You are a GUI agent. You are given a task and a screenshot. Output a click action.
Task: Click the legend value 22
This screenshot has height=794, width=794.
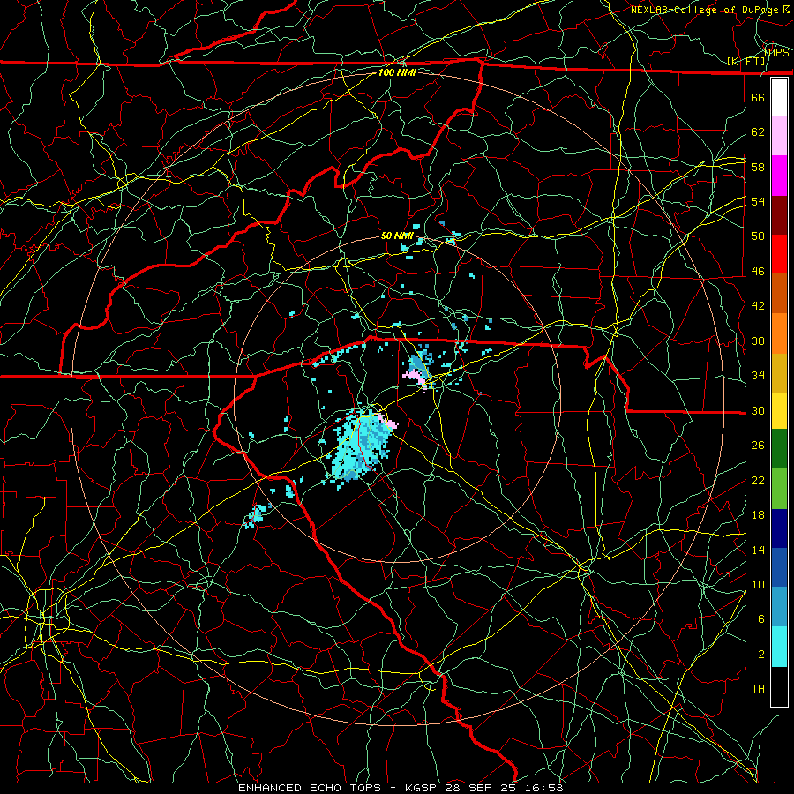coord(758,480)
